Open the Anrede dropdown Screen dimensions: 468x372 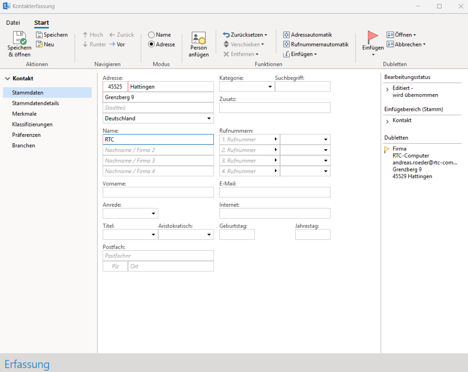click(153, 214)
